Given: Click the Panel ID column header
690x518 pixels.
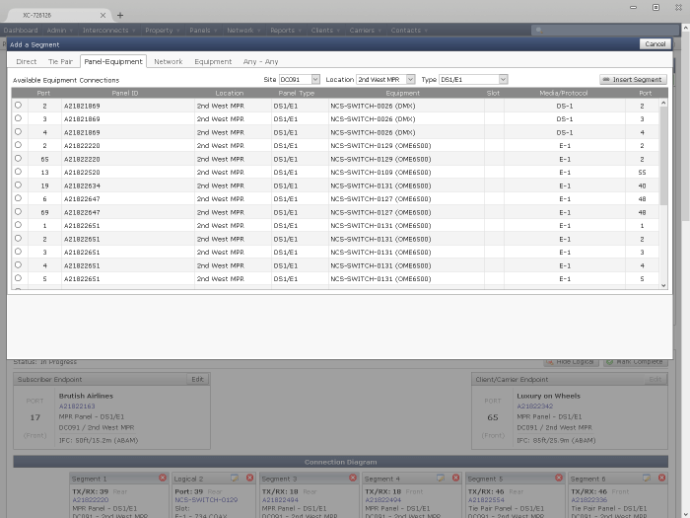Looking at the screenshot, I should (x=125, y=93).
